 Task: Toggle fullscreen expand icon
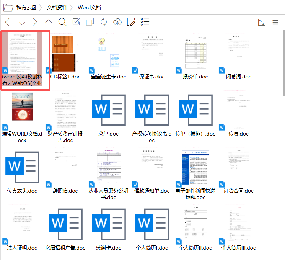[x=262, y=22]
